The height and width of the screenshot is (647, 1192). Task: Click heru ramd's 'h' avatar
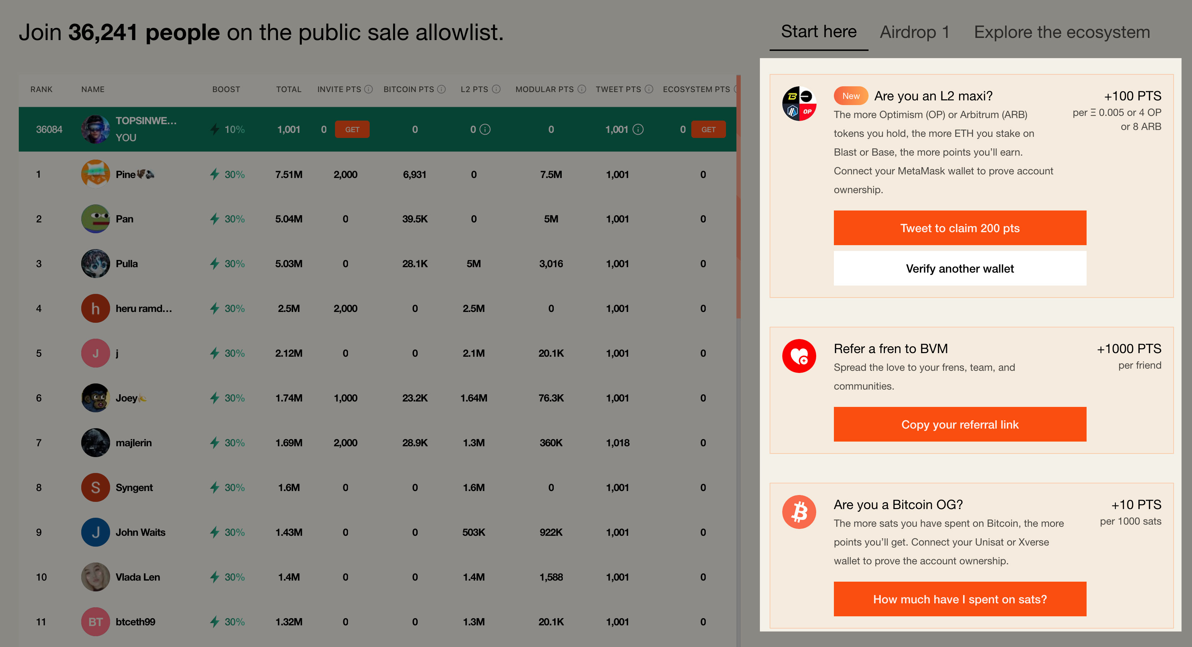pyautogui.click(x=95, y=308)
